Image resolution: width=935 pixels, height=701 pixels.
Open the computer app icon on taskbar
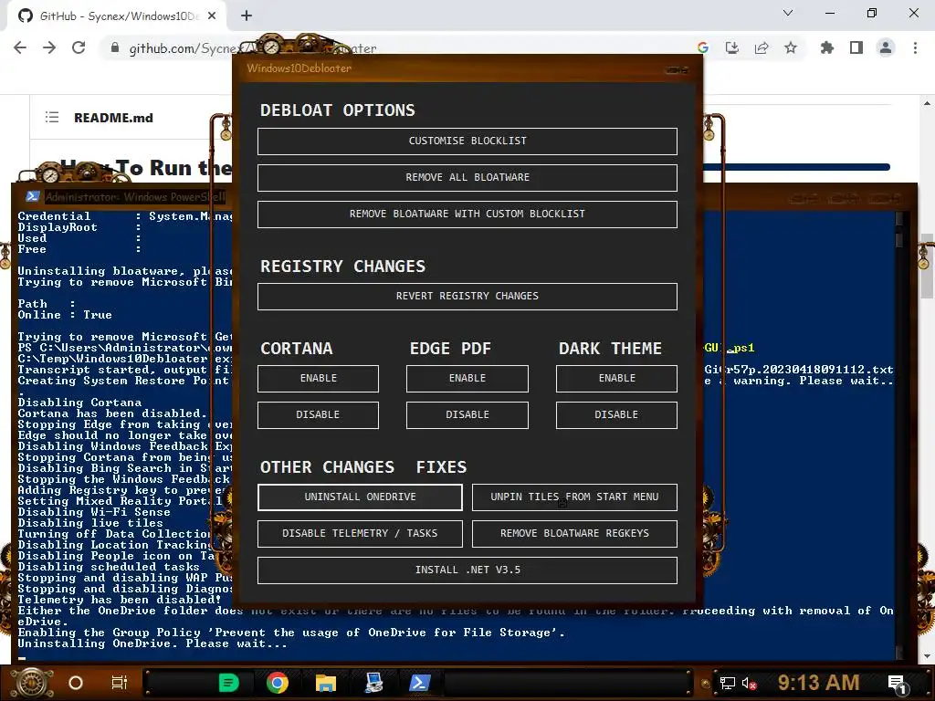(373, 683)
